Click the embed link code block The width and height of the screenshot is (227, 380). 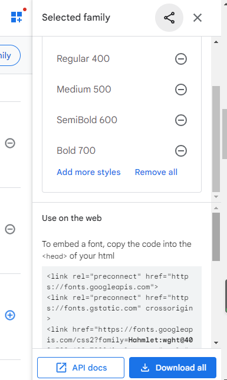pyautogui.click(x=121, y=308)
